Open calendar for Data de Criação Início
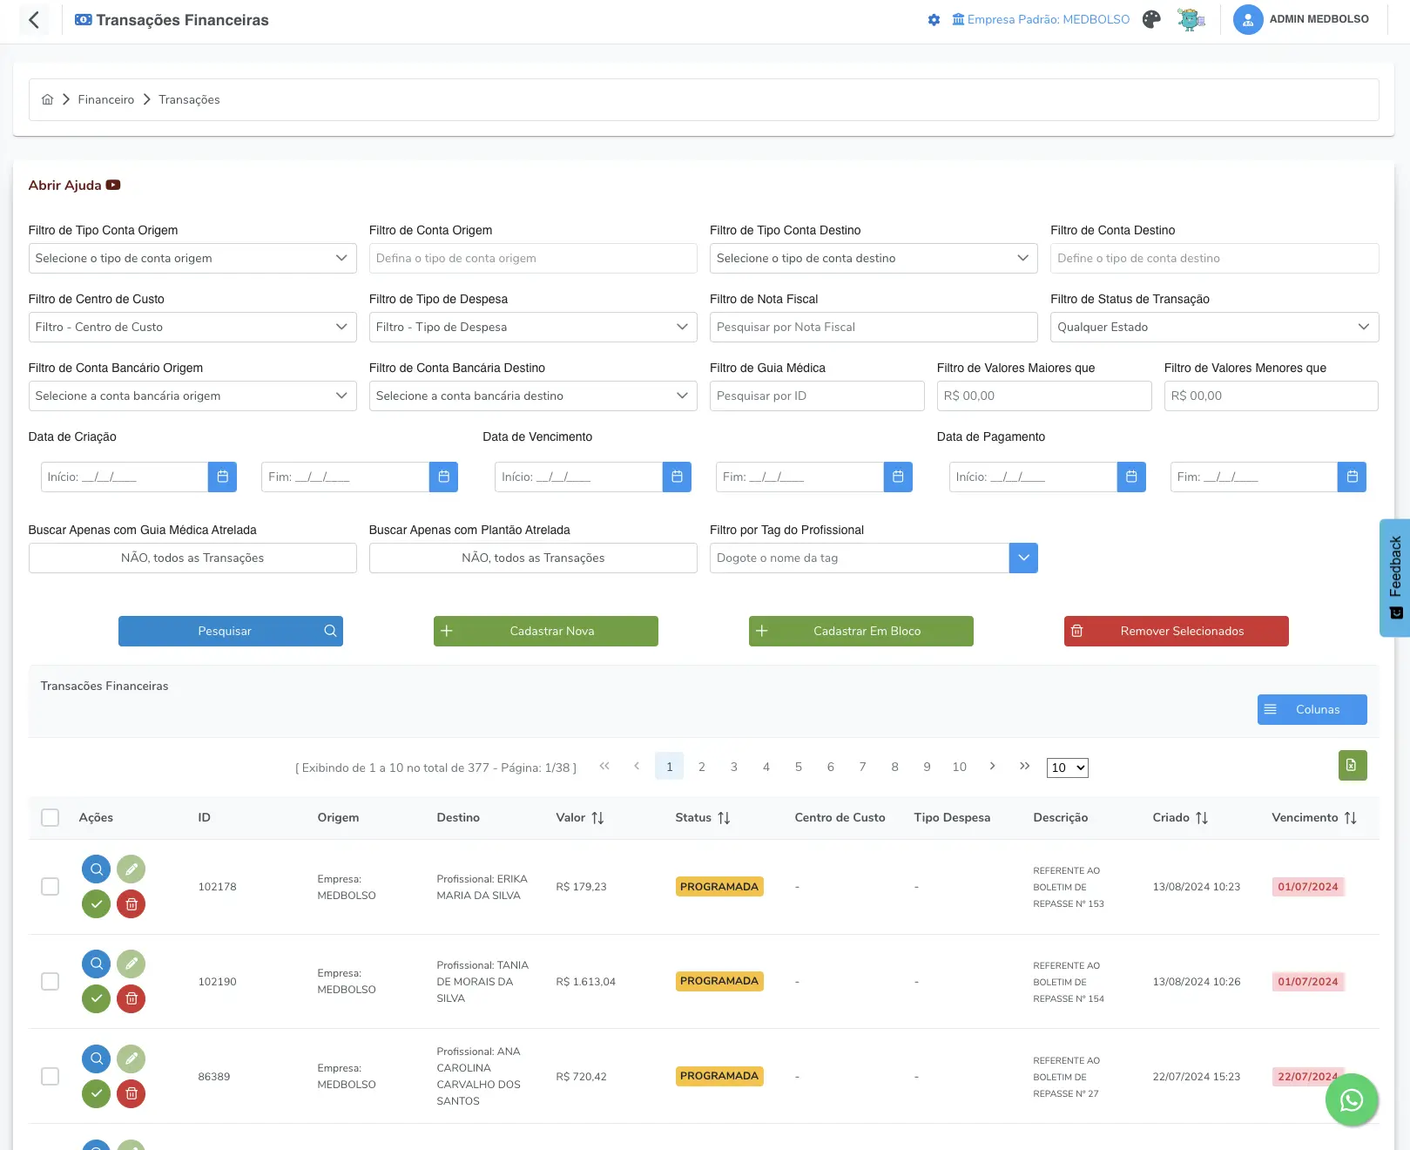 (222, 477)
